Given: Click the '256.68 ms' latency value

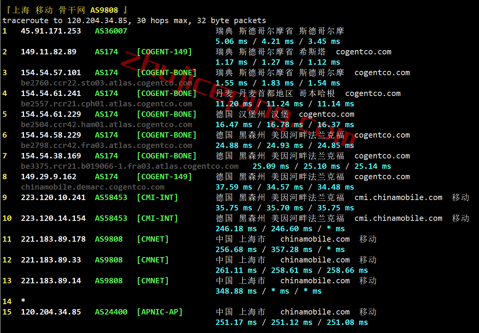Looking at the screenshot, I should coord(236,249).
